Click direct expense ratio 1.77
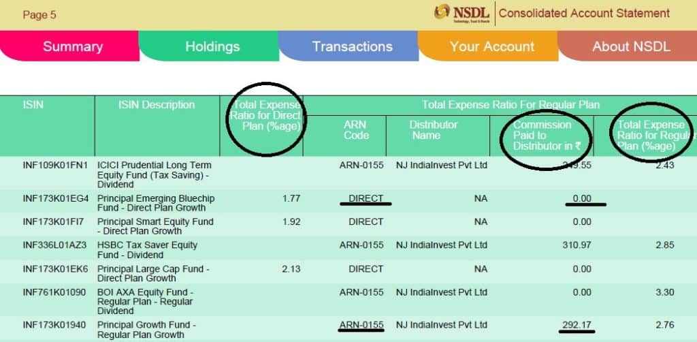The width and height of the screenshot is (697, 342). 291,198
